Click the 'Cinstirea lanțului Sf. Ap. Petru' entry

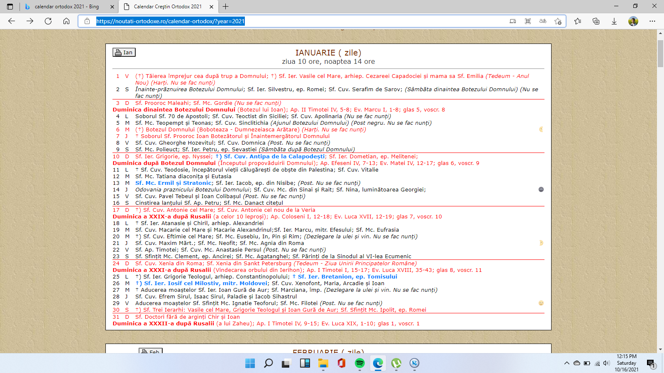(x=178, y=203)
